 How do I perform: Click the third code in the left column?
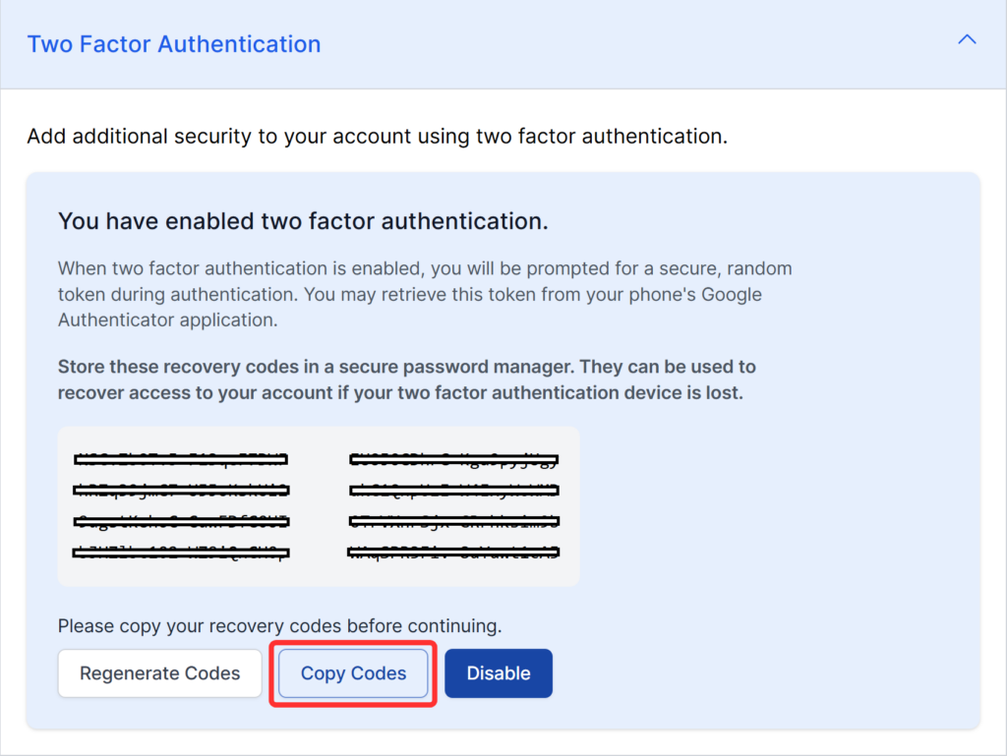181,521
